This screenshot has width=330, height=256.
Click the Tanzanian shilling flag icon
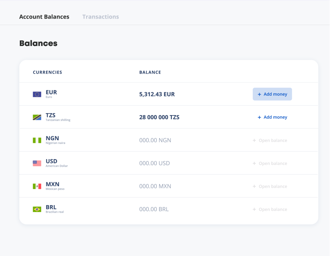[37, 117]
